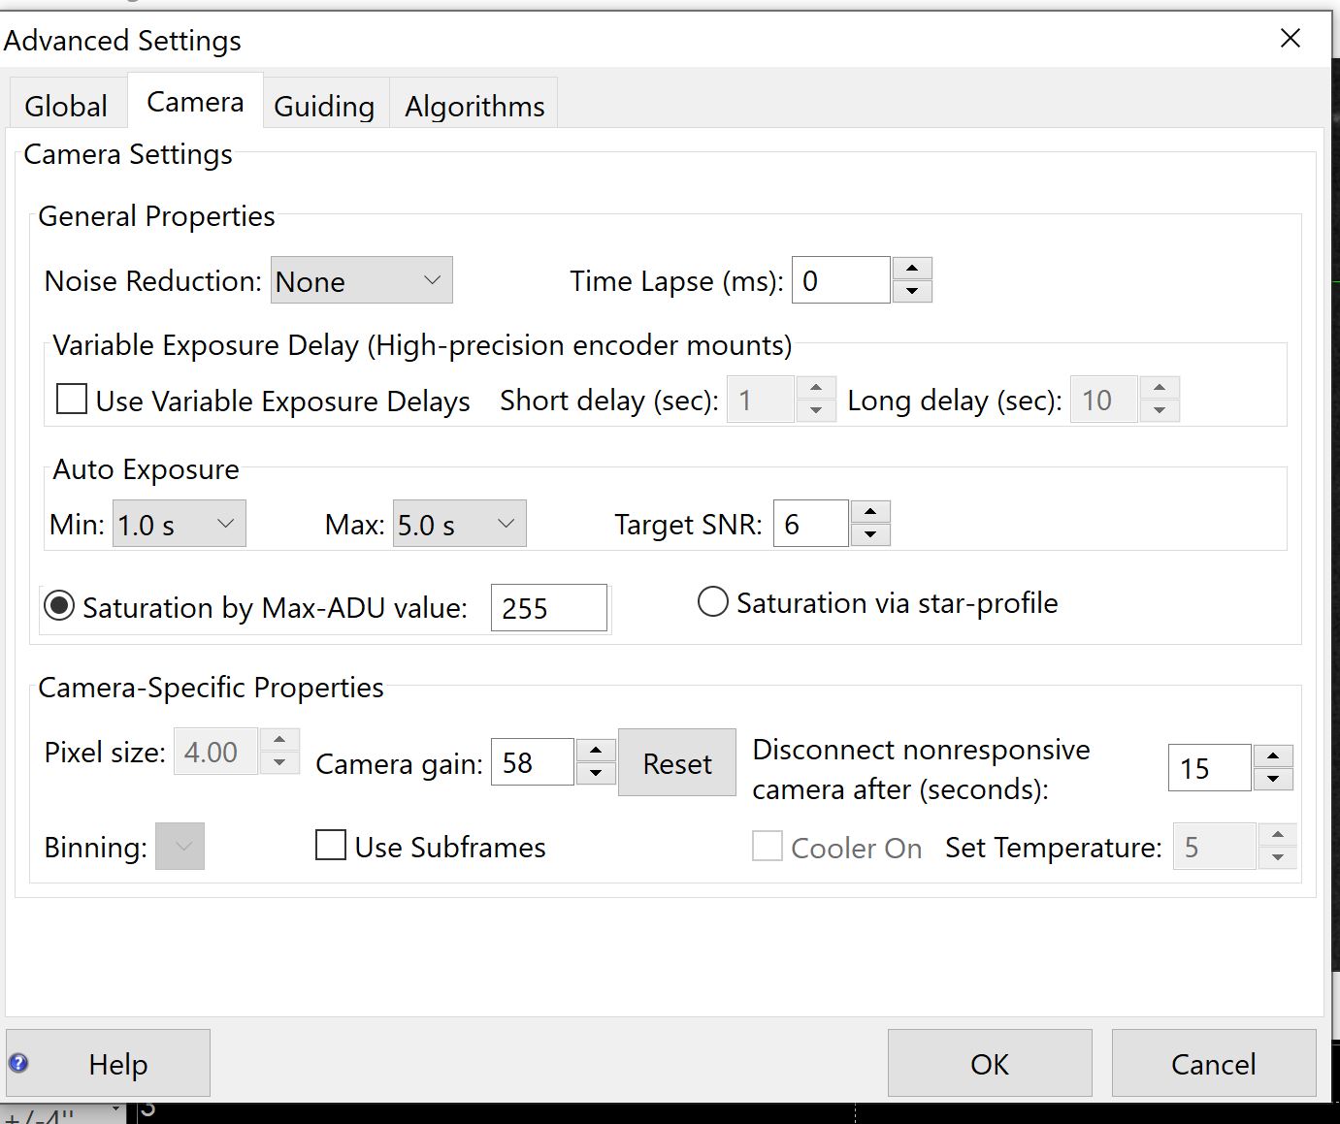The image size is (1340, 1124).
Task: Increase disconnect timeout seconds up arrow
Action: 1273,756
